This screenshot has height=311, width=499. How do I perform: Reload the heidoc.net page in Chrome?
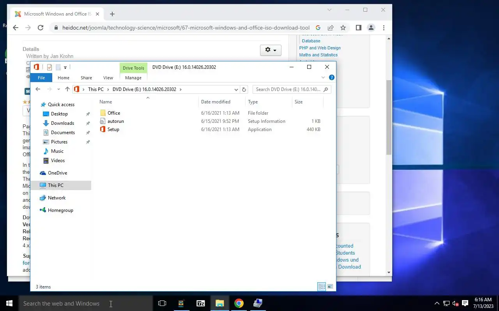point(41,28)
